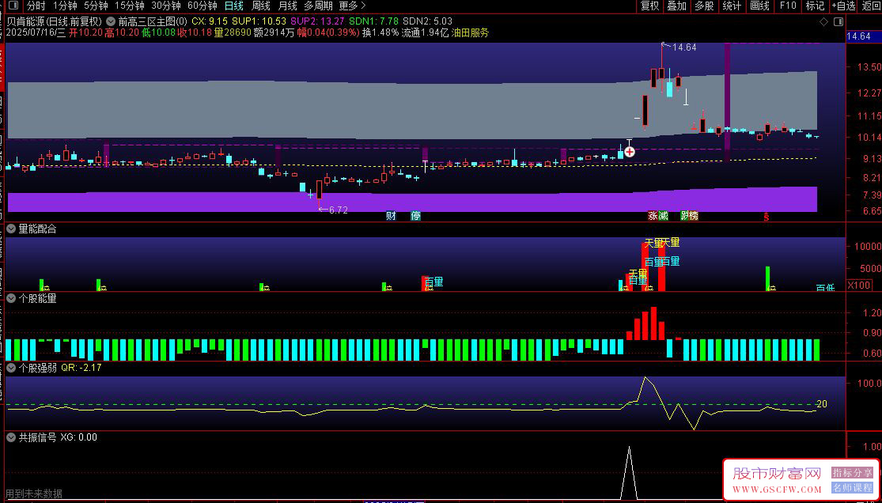
Task: Click the 跌 event marker below the chart
Action: click(x=684, y=216)
